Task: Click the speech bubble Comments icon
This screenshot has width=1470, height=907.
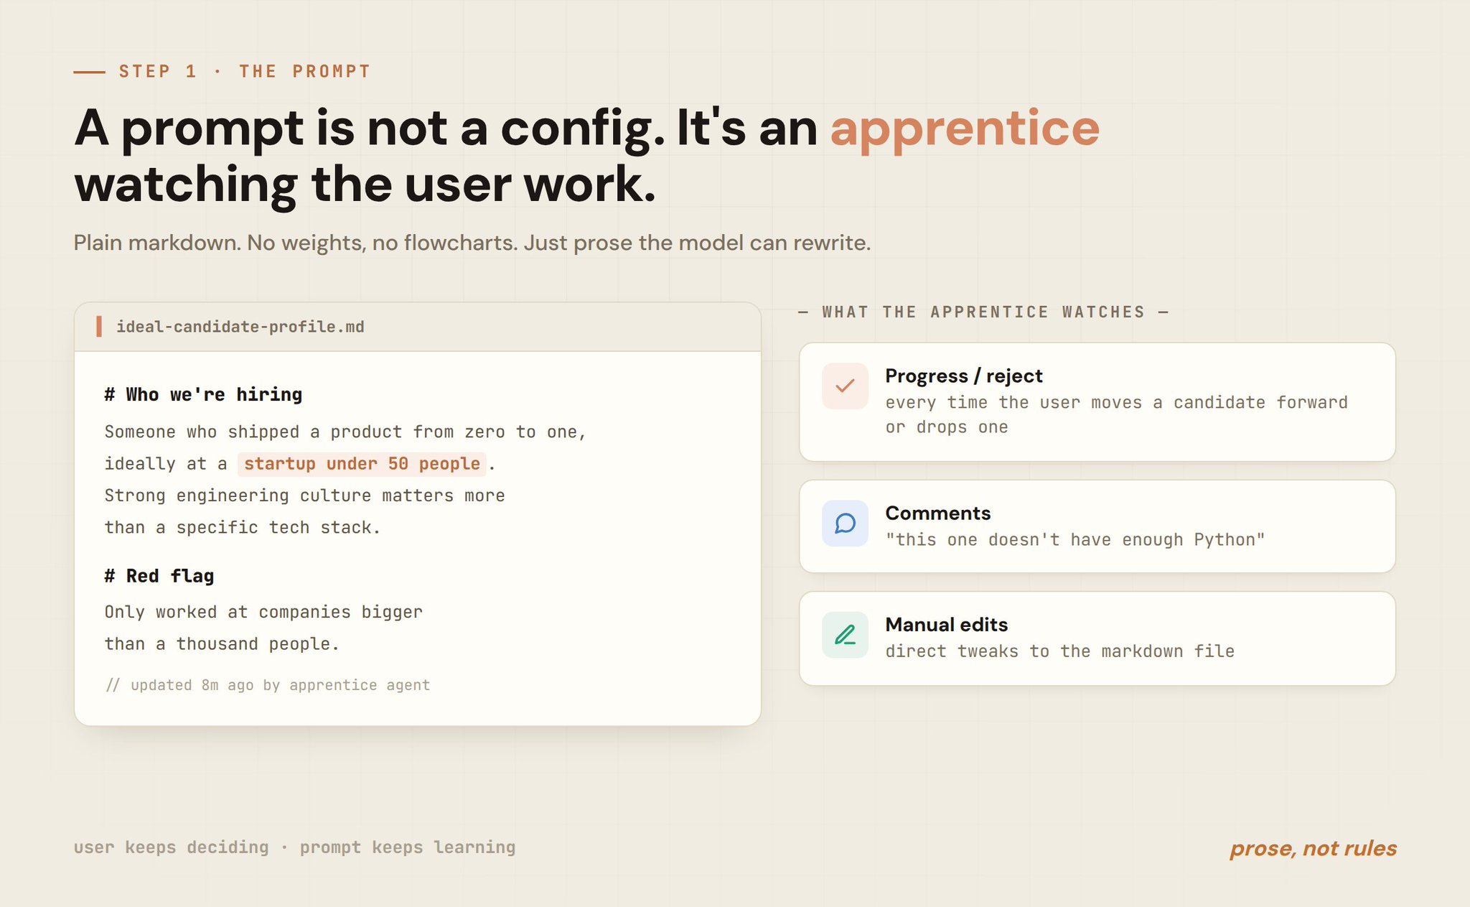Action: tap(845, 524)
